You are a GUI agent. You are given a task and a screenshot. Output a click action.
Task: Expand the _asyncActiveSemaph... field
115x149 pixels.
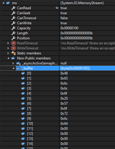(x=13, y=63)
